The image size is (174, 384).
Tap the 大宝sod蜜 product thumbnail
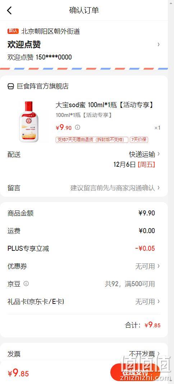(29, 122)
